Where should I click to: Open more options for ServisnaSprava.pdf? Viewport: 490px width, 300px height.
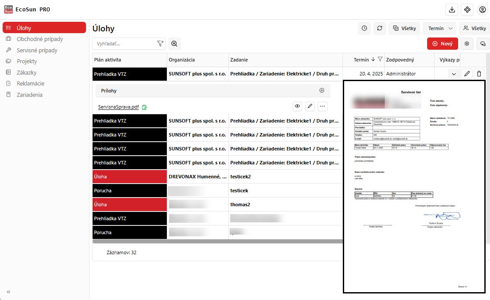(323, 106)
